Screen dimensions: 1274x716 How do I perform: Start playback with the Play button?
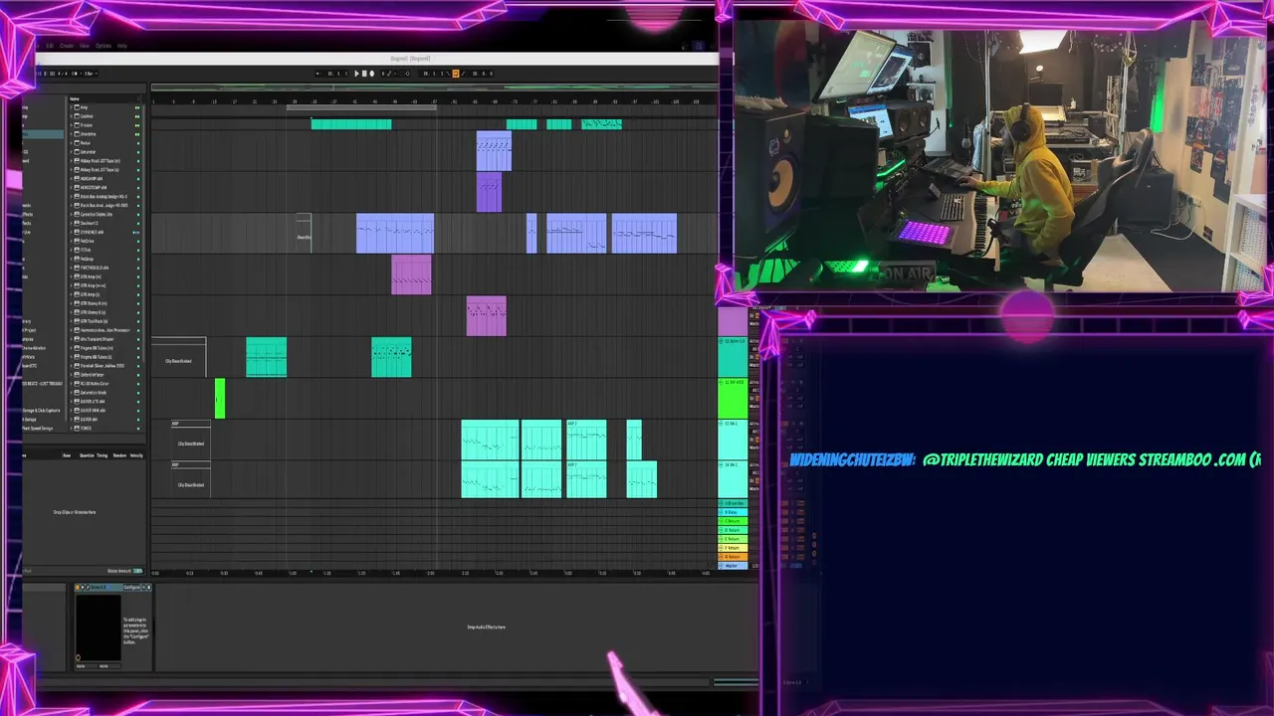357,74
